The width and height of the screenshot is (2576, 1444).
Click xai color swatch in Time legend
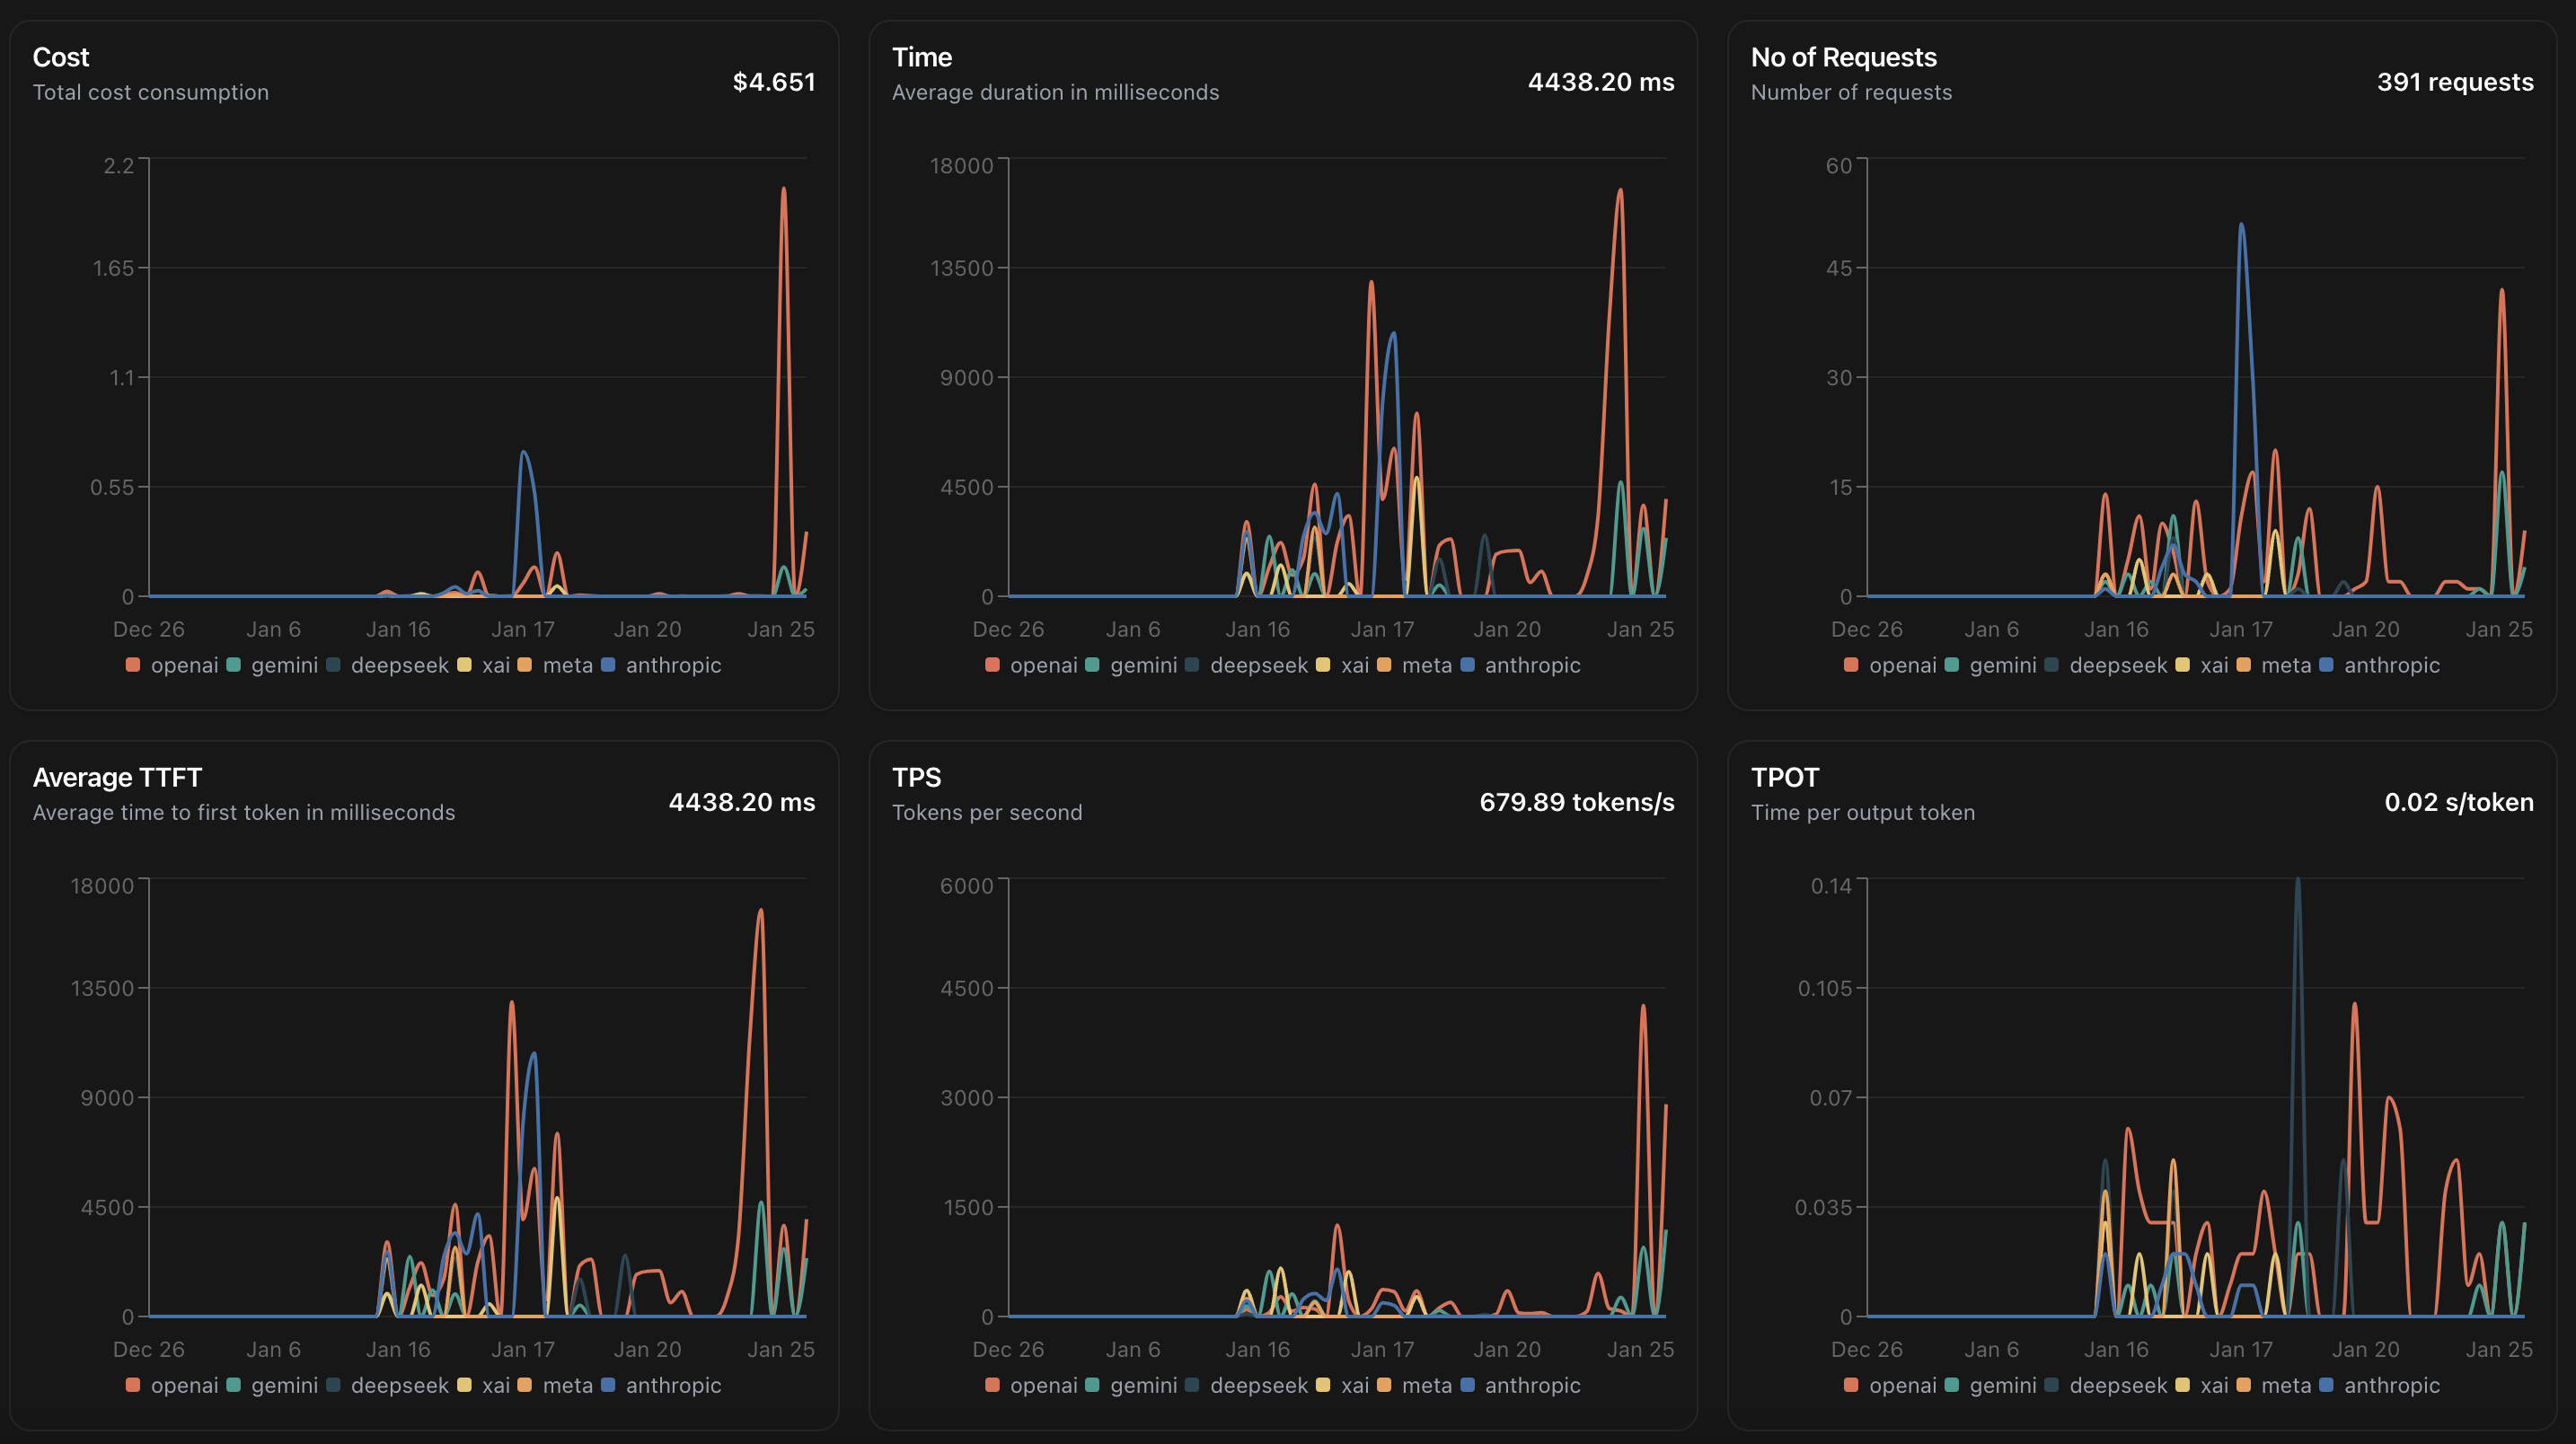click(1323, 665)
